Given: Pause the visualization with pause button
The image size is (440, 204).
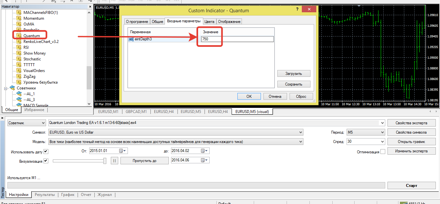Looking at the screenshot, I should pyautogui.click(x=115, y=160).
